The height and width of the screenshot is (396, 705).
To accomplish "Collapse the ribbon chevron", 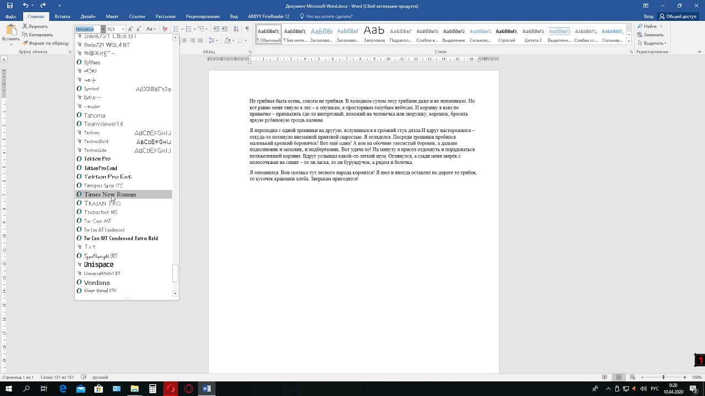I will click(699, 52).
